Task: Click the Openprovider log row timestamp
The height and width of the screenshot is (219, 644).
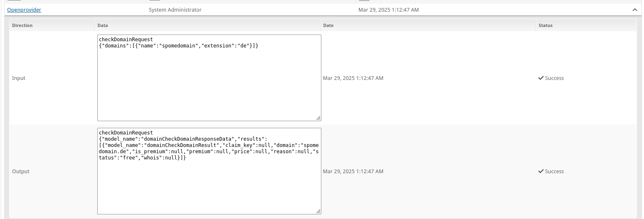Action: (389, 10)
